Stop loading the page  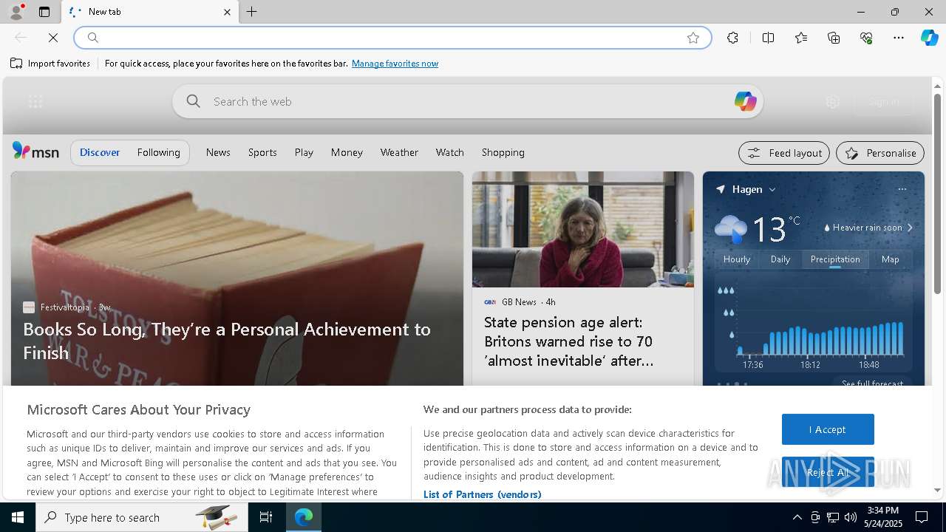53,38
